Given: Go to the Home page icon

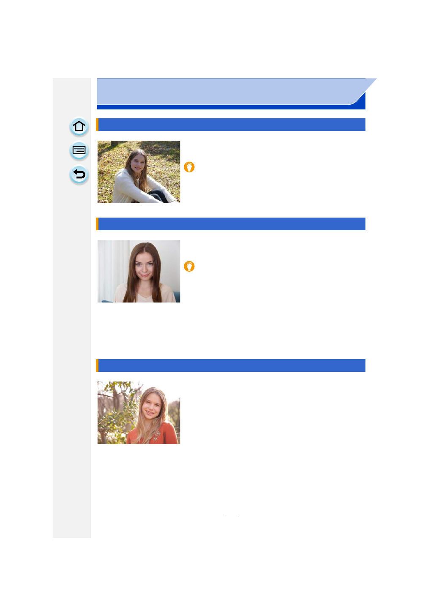Looking at the screenshot, I should (79, 127).
